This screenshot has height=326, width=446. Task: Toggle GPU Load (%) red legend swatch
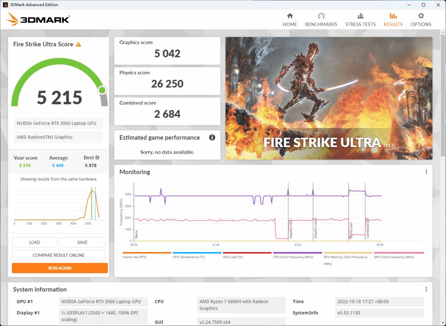click(247, 253)
